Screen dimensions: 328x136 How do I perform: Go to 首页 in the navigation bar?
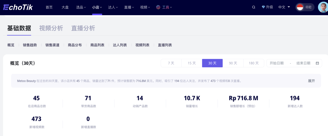coord(49,7)
